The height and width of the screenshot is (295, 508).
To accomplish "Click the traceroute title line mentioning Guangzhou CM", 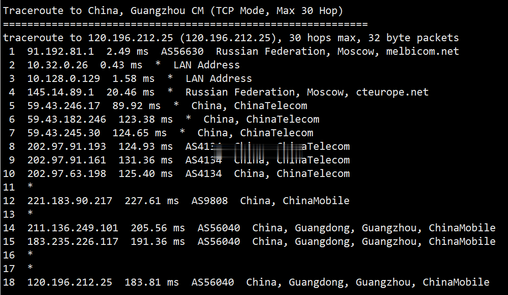I will click(173, 11).
